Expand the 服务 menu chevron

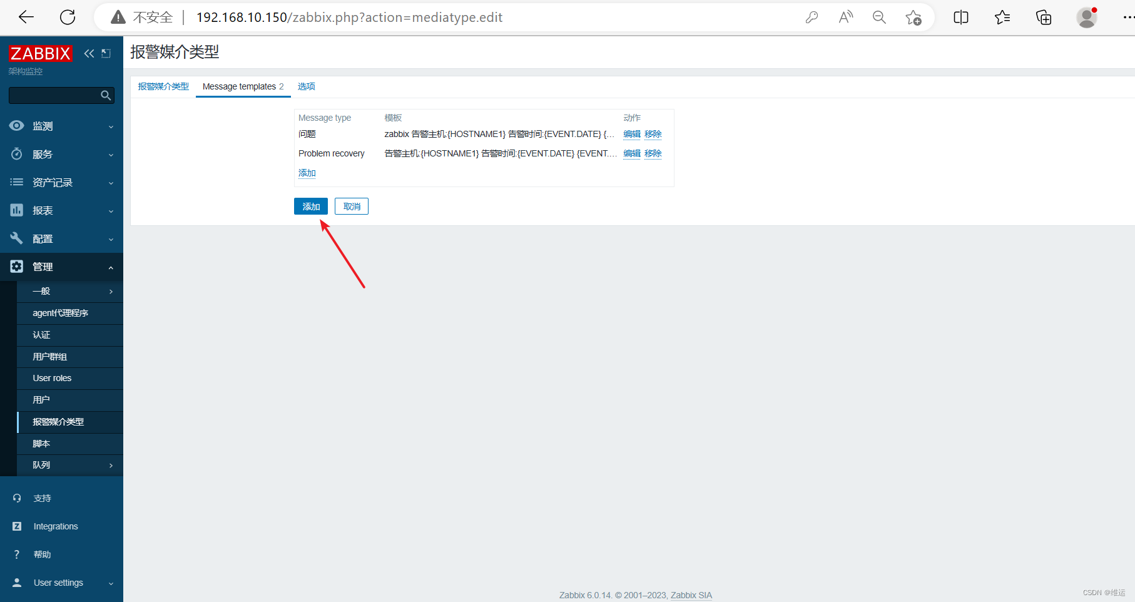tap(111, 155)
